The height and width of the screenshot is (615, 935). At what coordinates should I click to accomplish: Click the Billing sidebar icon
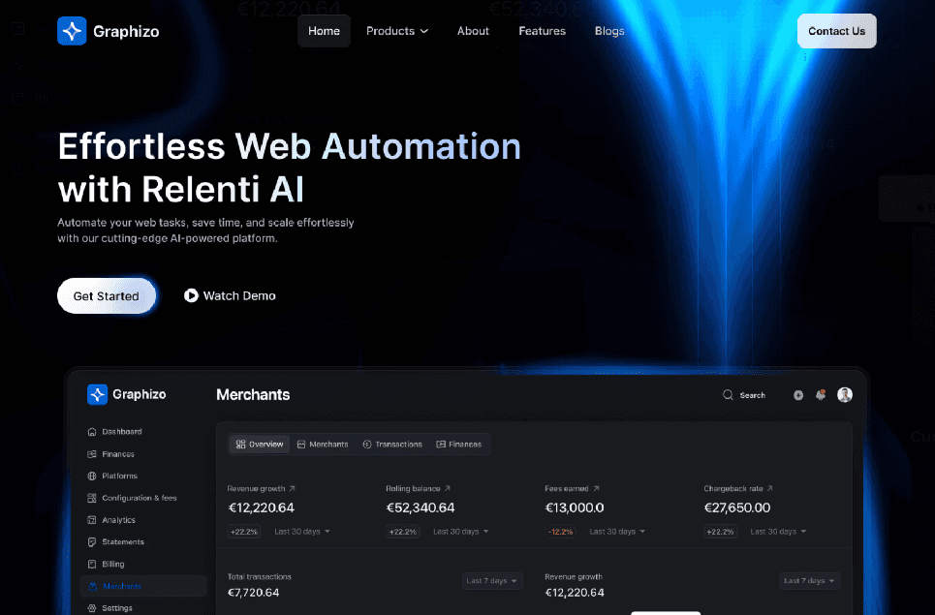tap(92, 565)
